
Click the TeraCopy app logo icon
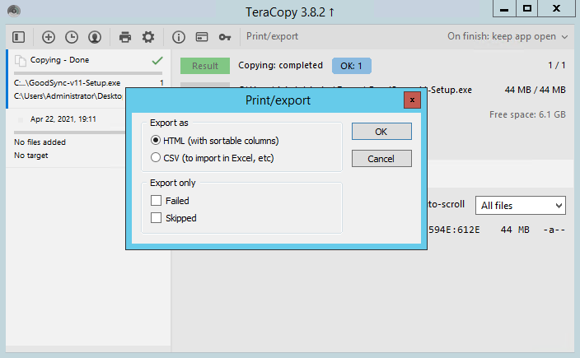(x=14, y=11)
